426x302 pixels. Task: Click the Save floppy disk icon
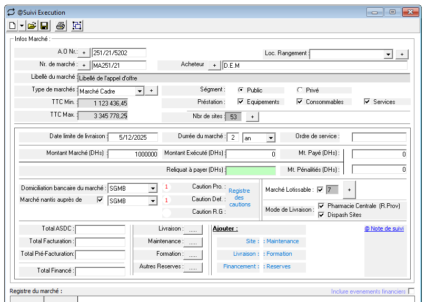click(44, 25)
